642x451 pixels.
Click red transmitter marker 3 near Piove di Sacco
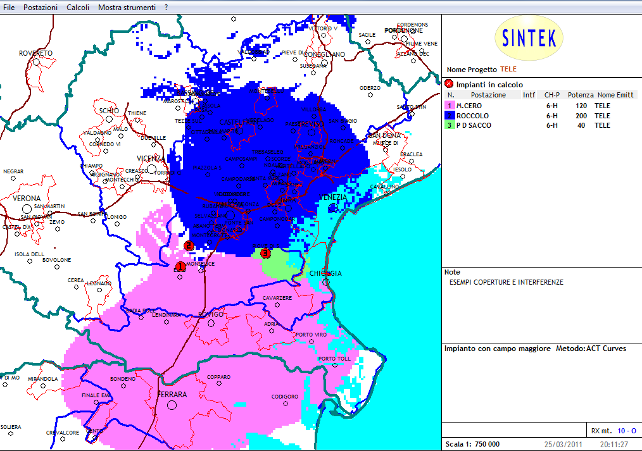coord(265,253)
